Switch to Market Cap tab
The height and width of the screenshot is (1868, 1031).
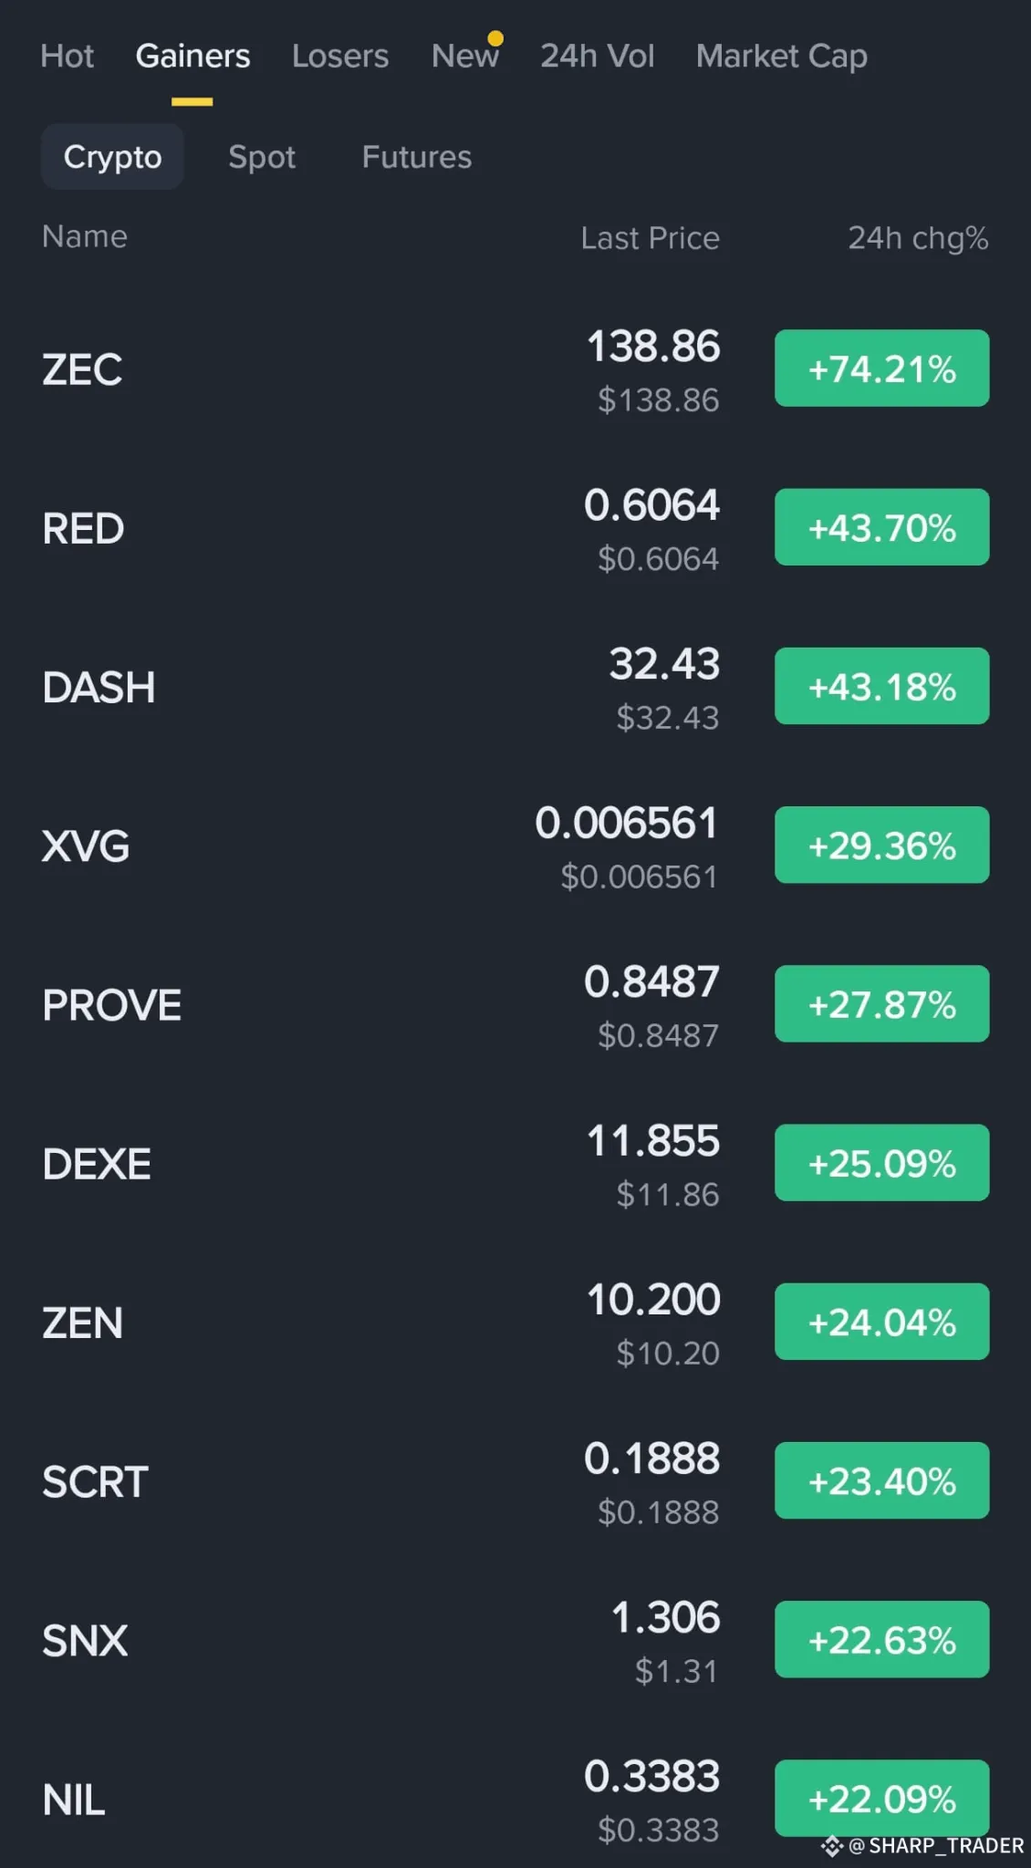point(781,57)
